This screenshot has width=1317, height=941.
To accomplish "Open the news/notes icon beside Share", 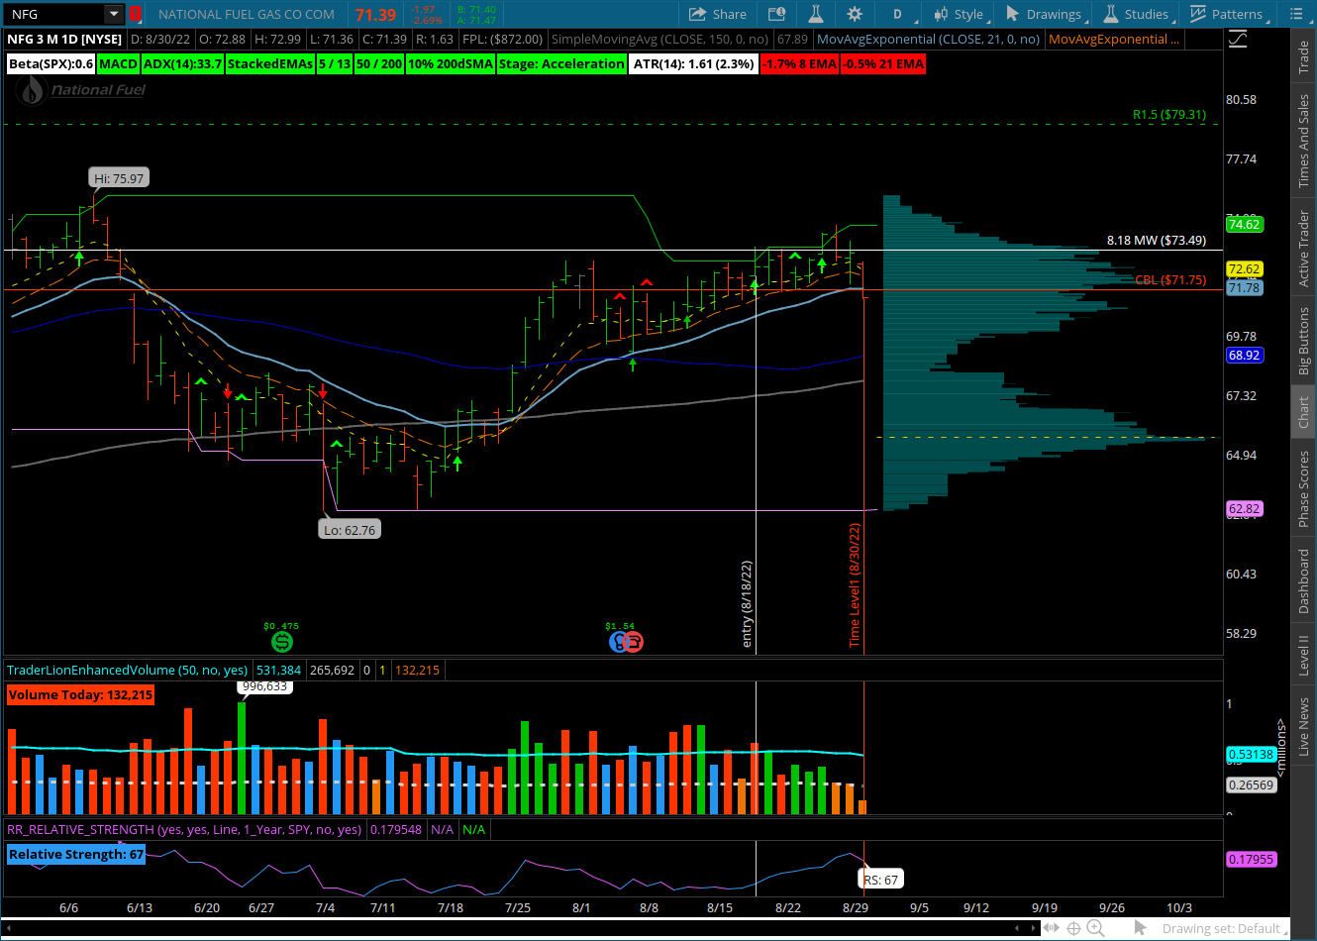I will click(777, 14).
